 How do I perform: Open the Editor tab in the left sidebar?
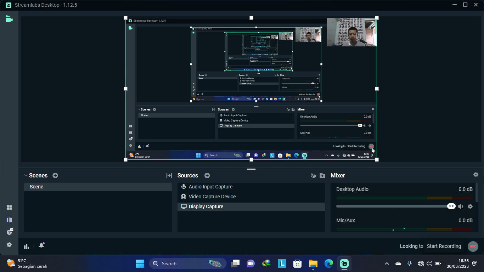pyautogui.click(x=9, y=19)
